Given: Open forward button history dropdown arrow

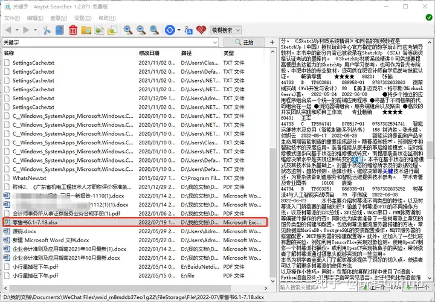Looking at the screenshot, I should coord(35,30).
